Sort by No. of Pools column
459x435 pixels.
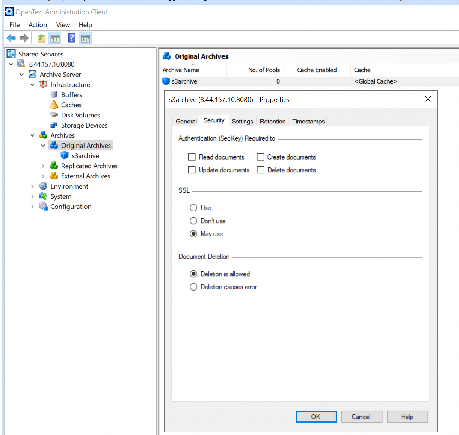click(255, 70)
